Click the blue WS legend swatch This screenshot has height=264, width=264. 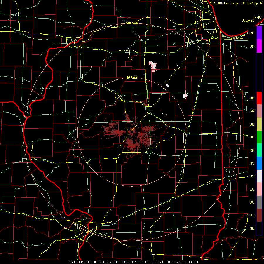tap(259, 163)
